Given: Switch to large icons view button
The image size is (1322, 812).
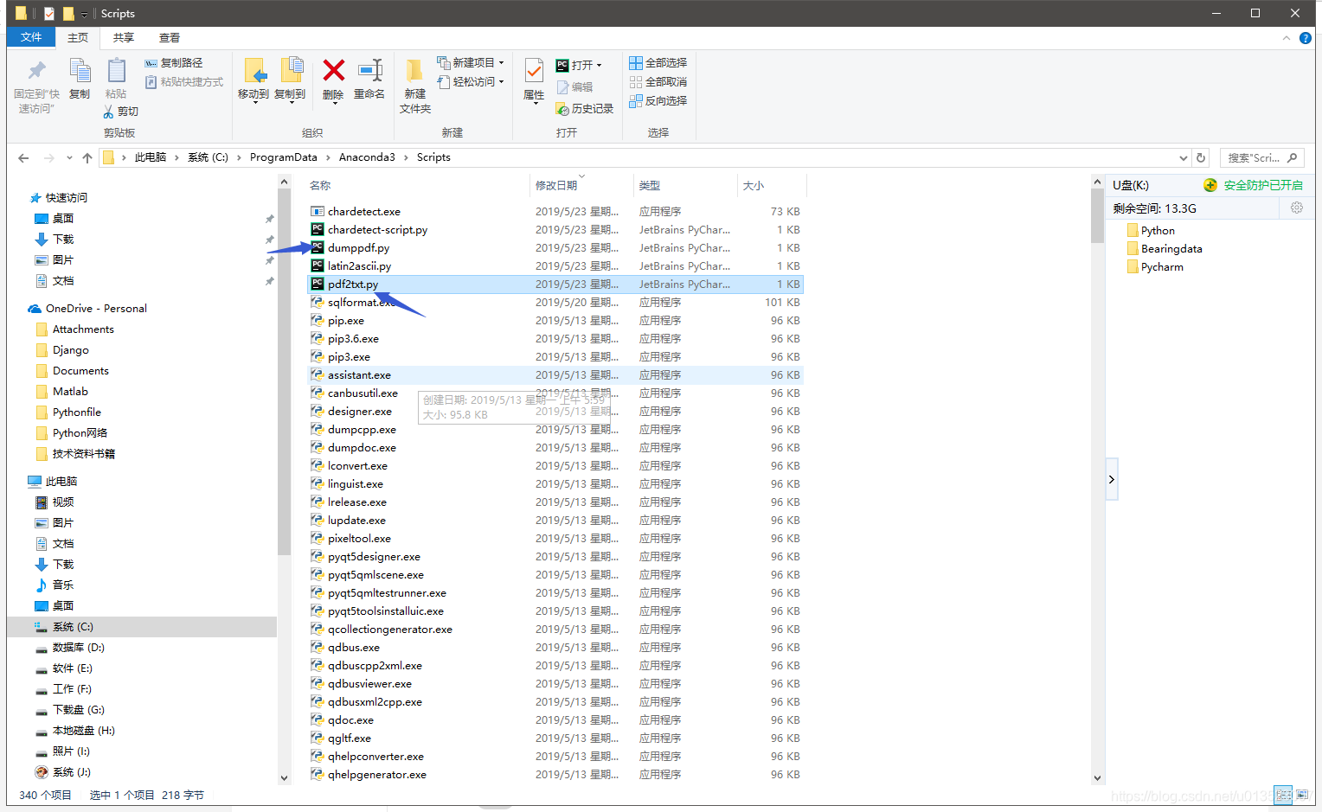Looking at the screenshot, I should pyautogui.click(x=1302, y=795).
